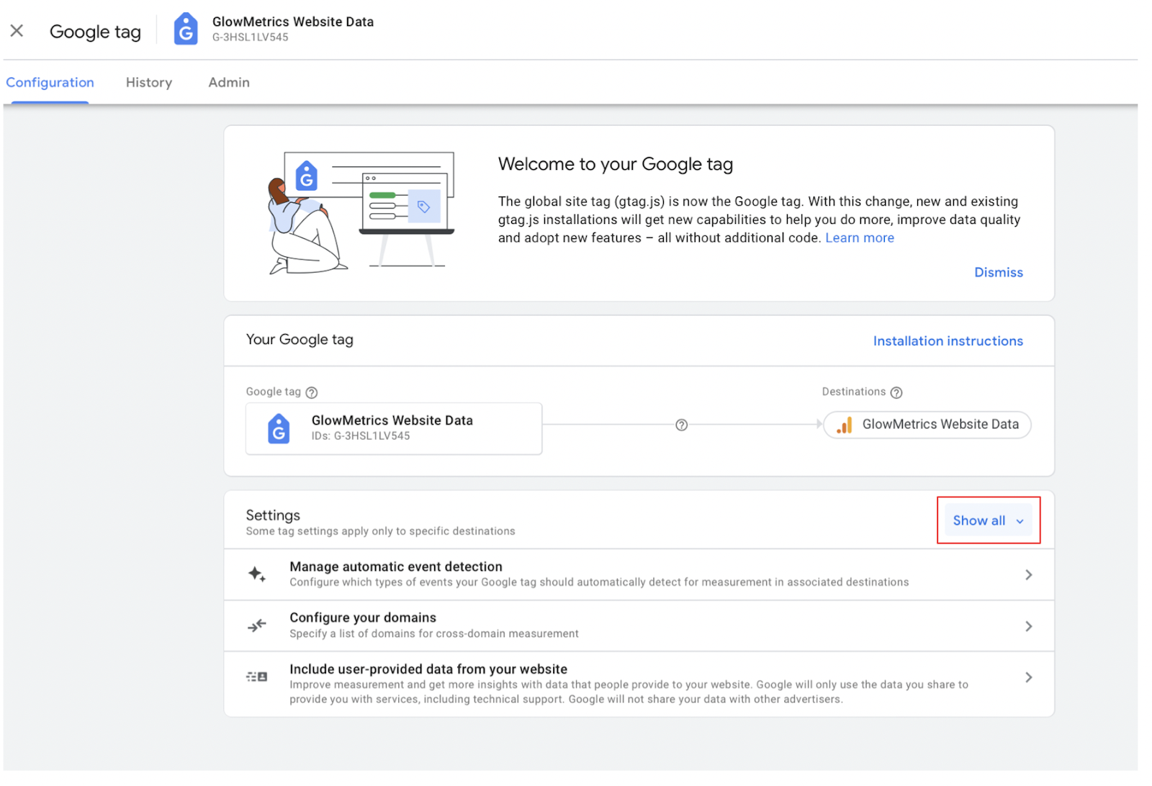Expand settings with Show all
This screenshot has height=786, width=1152.
[x=988, y=520]
